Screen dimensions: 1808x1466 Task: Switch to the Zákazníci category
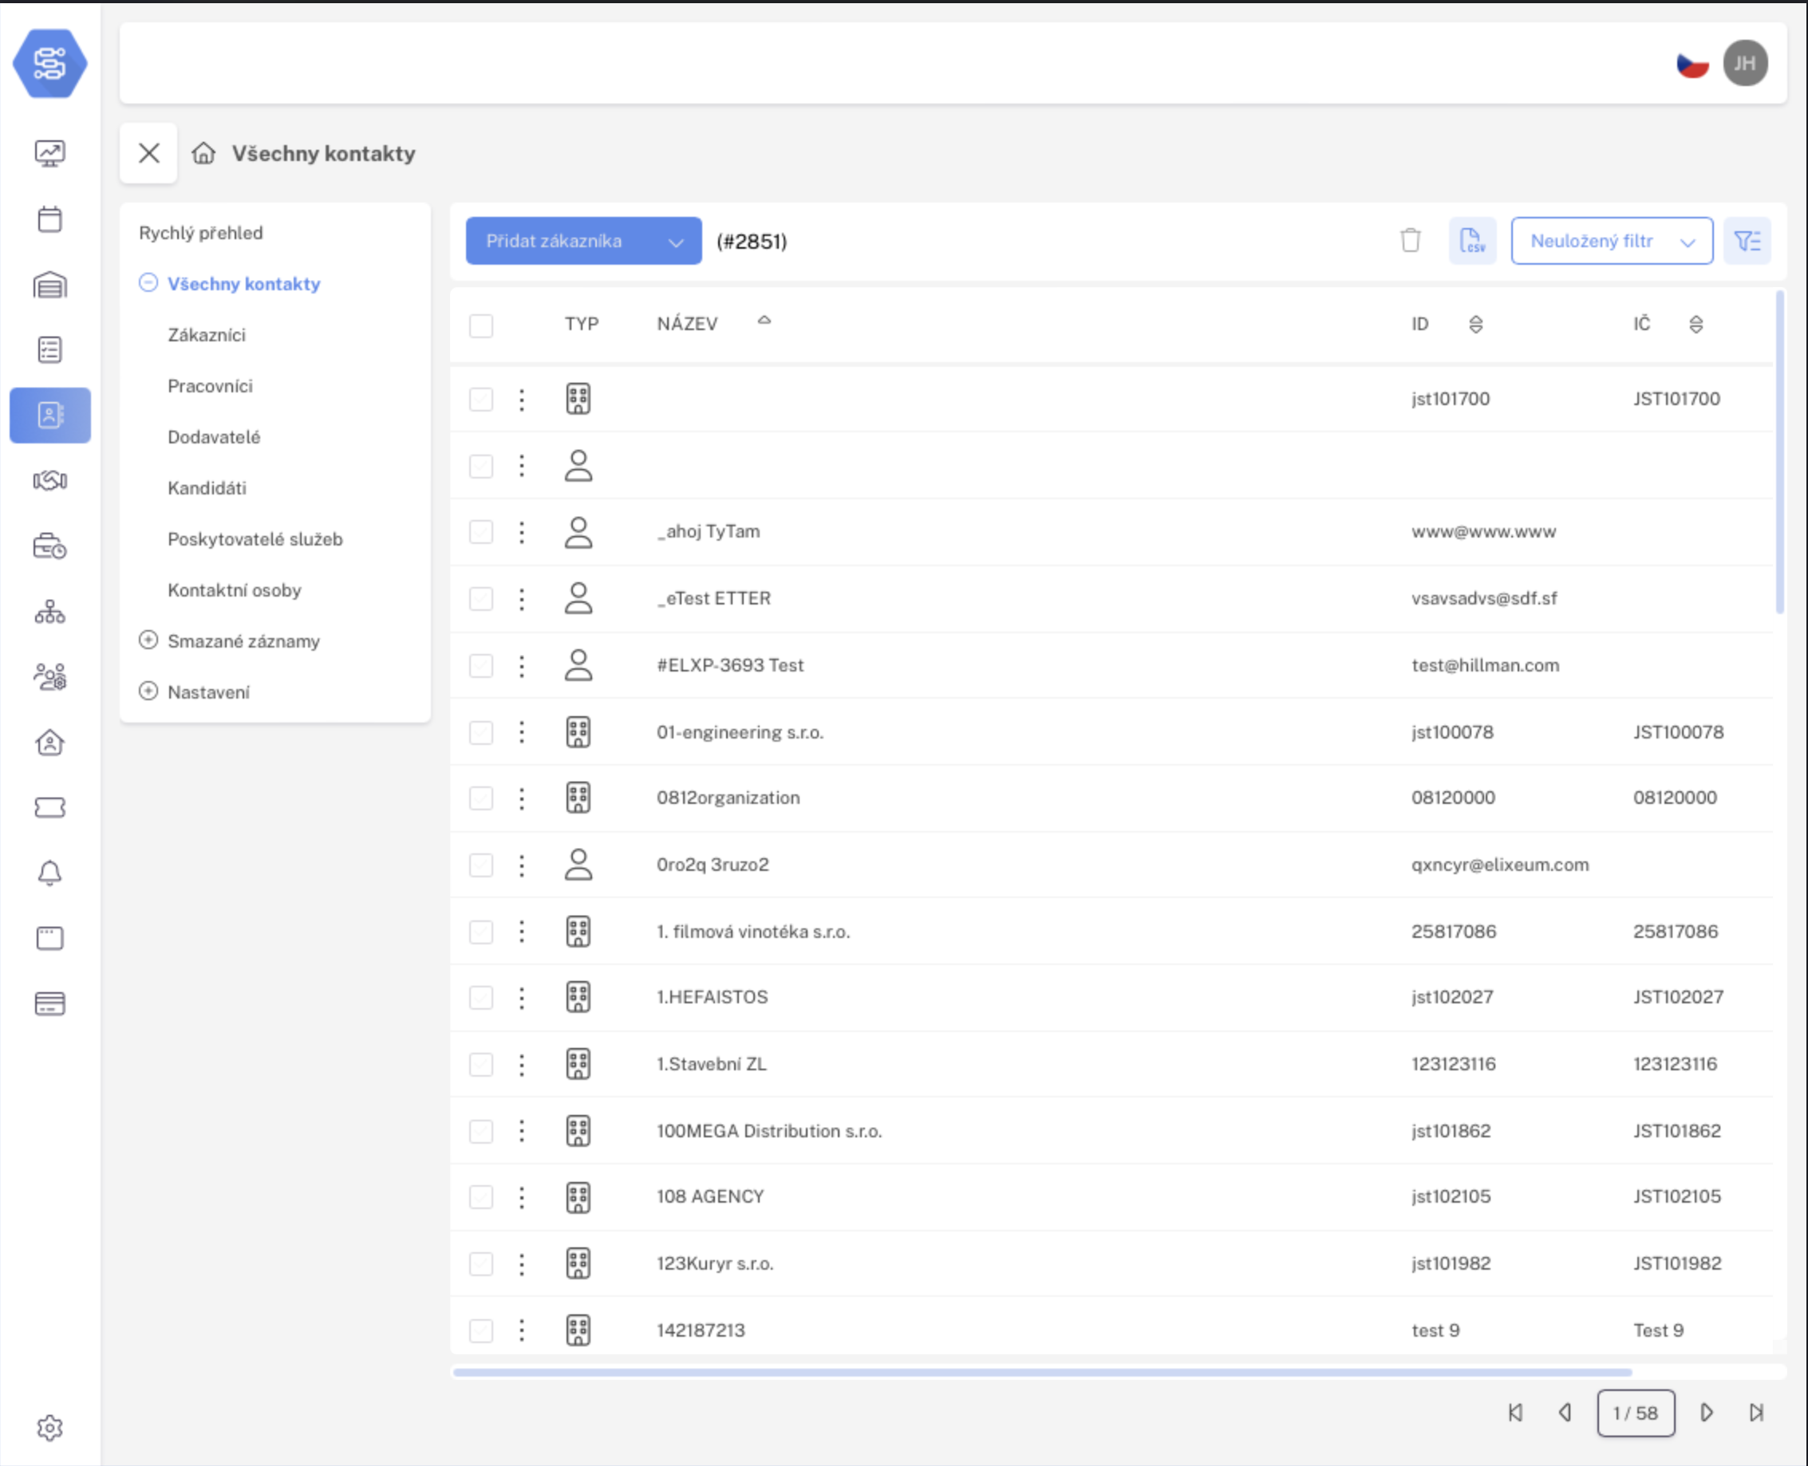tap(206, 334)
